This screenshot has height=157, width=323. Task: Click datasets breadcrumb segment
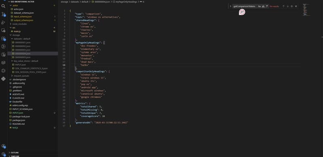[75, 2]
